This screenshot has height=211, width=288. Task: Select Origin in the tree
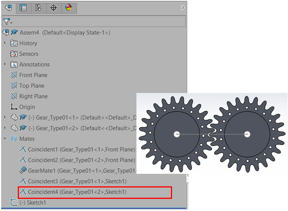tap(27, 107)
